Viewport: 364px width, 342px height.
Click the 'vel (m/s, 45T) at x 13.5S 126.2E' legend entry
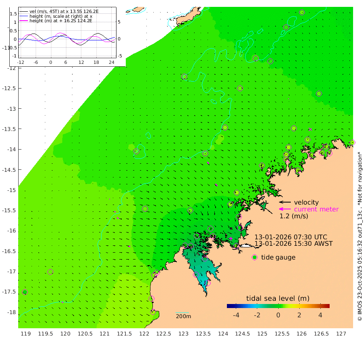click(64, 11)
